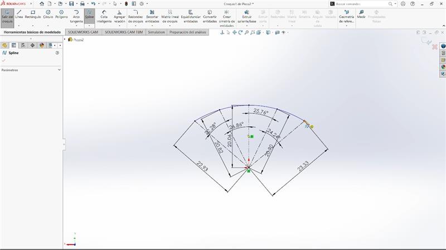Open the user account login icon
Viewport: 446px width, 250px height.
pyautogui.click(x=403, y=4)
